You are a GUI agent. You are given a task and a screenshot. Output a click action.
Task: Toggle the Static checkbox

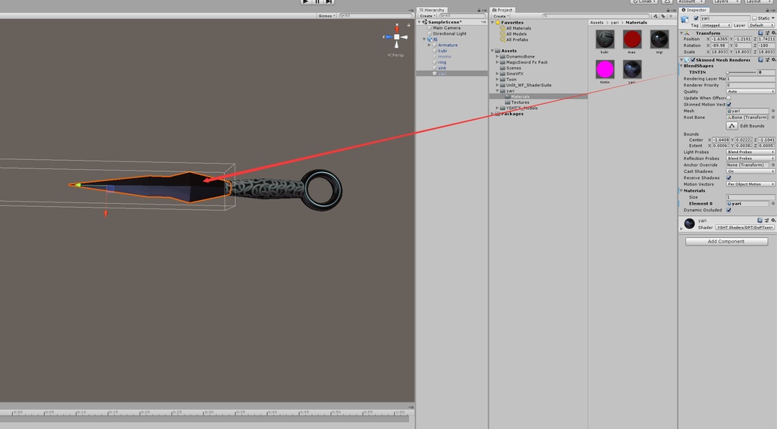pyautogui.click(x=754, y=18)
